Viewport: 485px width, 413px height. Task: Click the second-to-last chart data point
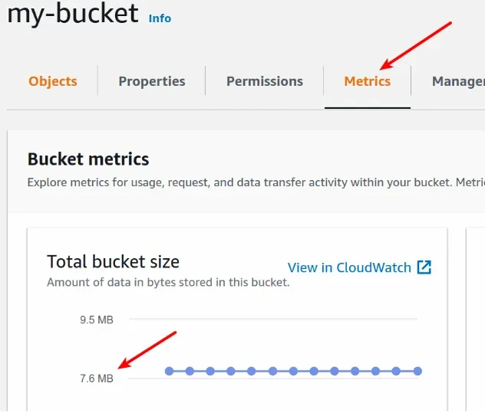click(397, 371)
